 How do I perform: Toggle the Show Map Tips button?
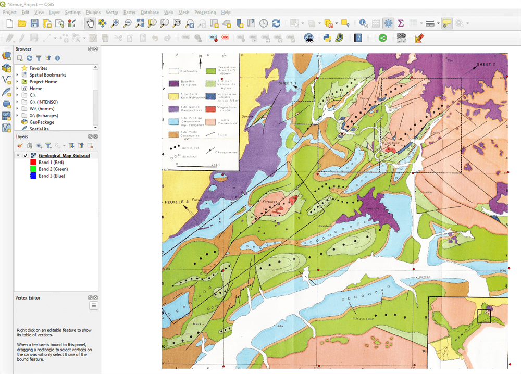click(x=446, y=23)
